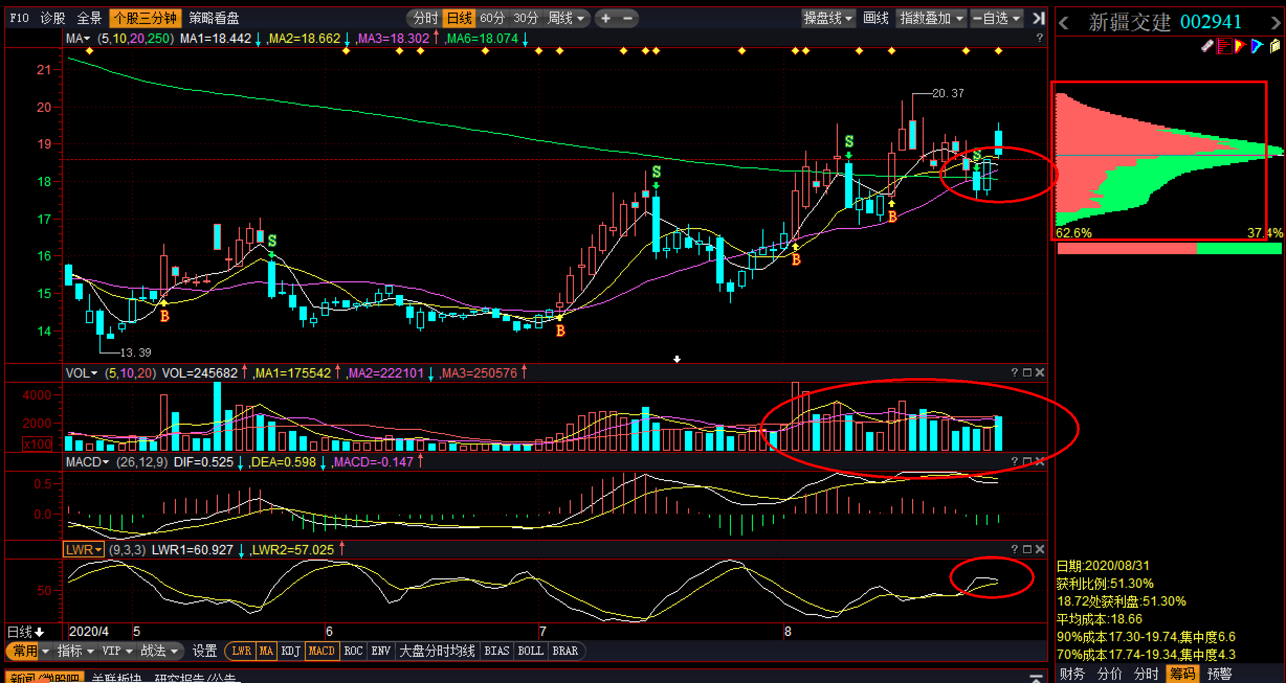Expand the 常用 category dropdown arrow
Screen dimensions: 1286x683
46,652
